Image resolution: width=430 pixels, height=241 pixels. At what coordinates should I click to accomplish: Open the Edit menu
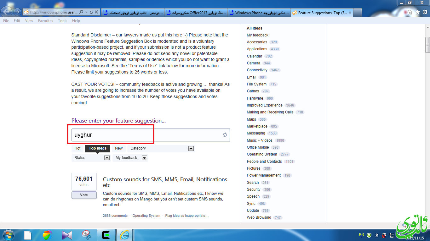[17, 21]
